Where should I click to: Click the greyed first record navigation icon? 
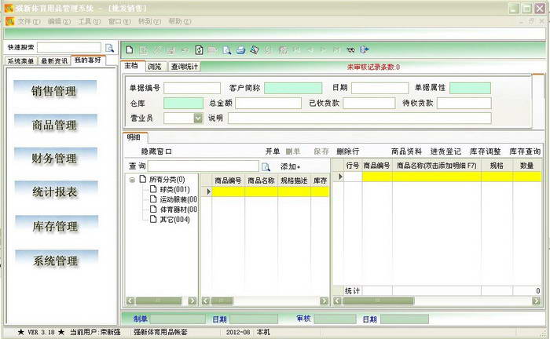tap(297, 50)
